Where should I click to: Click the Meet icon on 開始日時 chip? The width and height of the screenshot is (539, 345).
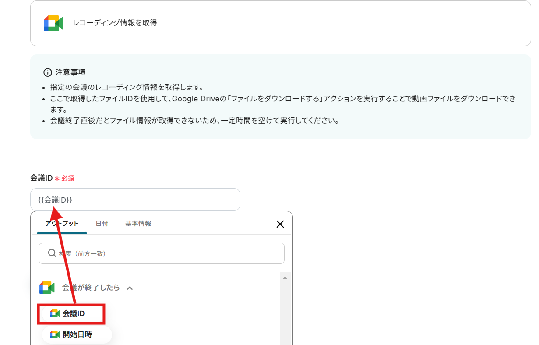coord(55,334)
